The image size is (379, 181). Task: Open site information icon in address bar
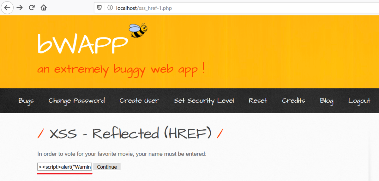[110, 8]
